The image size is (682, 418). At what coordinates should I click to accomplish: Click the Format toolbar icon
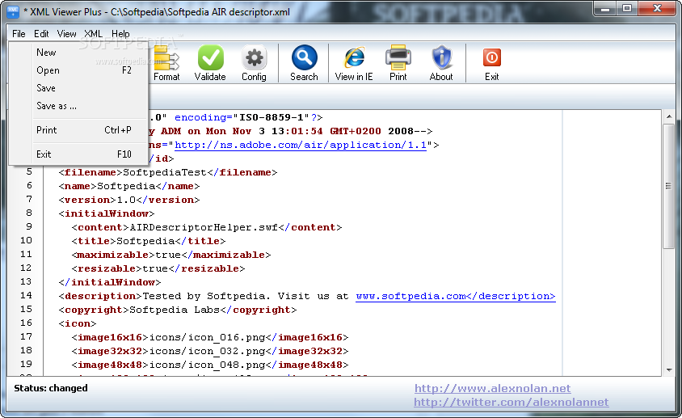[x=166, y=58]
